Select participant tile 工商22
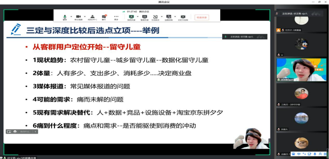Image resolution: width=329 pixels, height=159 pixels. (301, 95)
